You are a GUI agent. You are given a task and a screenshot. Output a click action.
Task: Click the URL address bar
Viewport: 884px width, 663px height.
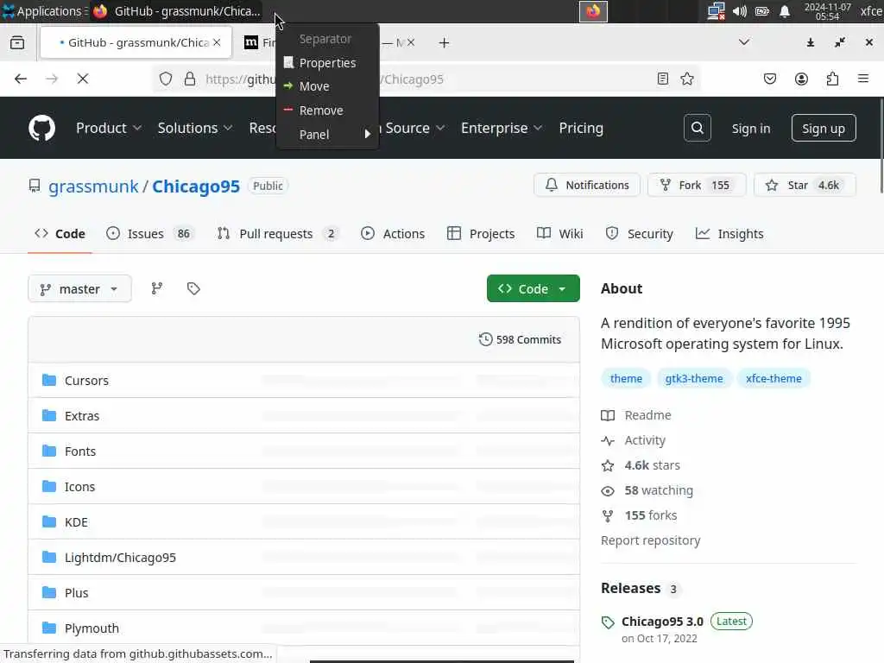tap(428, 79)
